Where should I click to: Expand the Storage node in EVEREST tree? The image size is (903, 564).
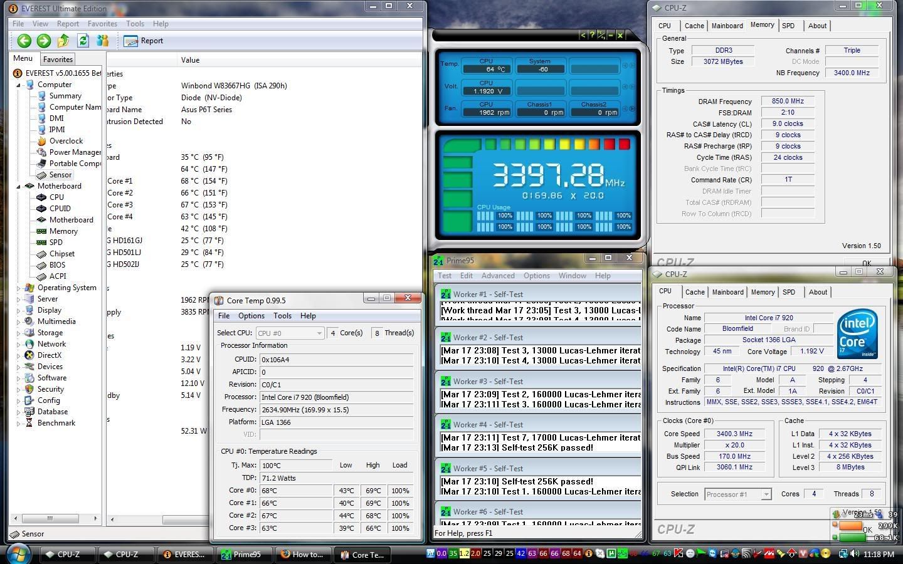coord(19,333)
